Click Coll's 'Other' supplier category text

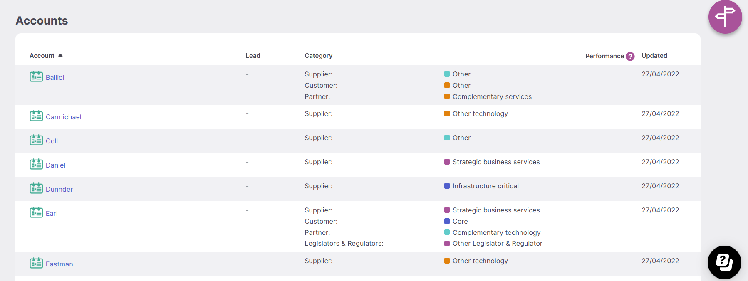[461, 138]
